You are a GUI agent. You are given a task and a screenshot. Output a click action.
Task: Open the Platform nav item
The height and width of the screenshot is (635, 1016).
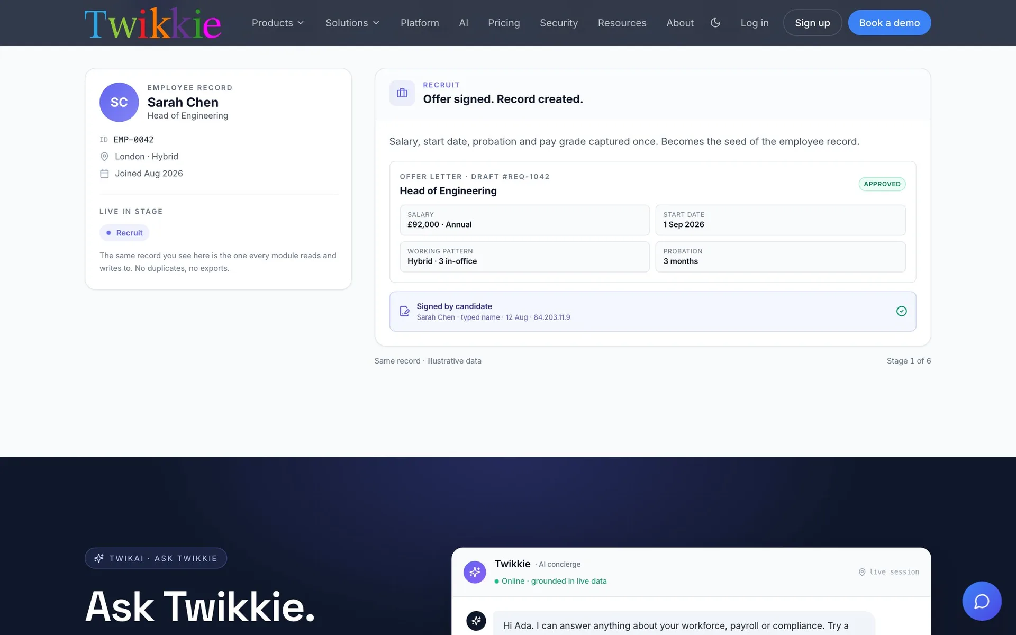click(420, 23)
